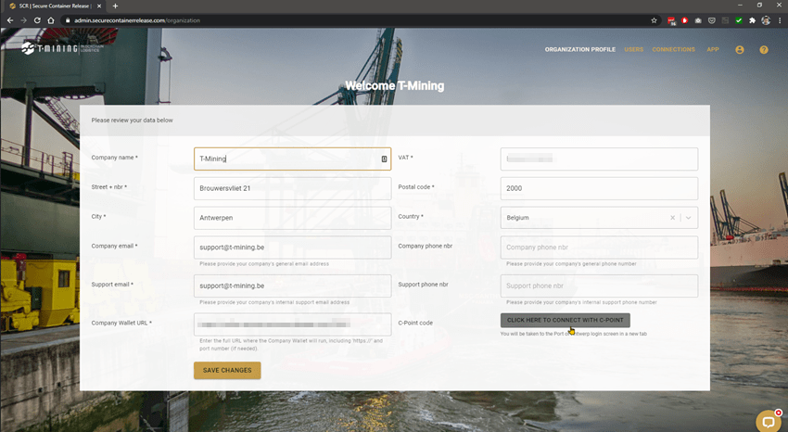Open Chrome three-dot menu
The image size is (788, 432).
point(780,20)
